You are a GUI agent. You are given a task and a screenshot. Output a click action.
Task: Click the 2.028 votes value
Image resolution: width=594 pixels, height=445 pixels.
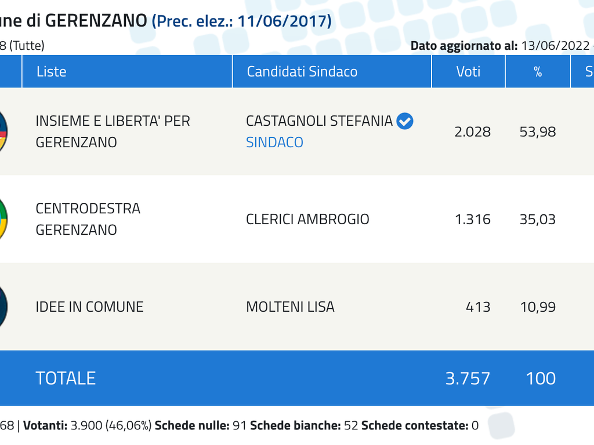[x=472, y=132]
